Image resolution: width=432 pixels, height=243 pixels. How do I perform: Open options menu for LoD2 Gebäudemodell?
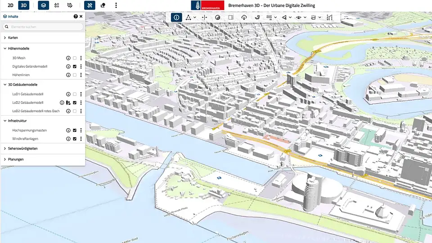[81, 103]
